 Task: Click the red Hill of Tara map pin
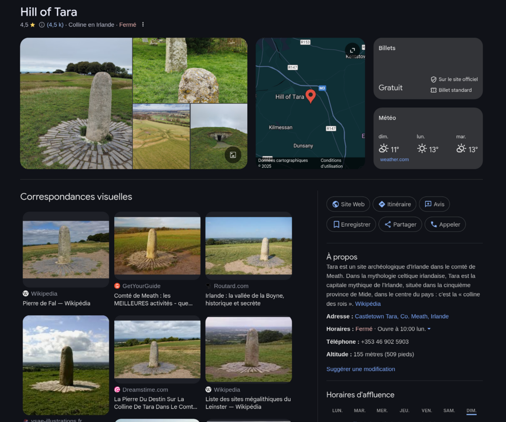pos(311,96)
